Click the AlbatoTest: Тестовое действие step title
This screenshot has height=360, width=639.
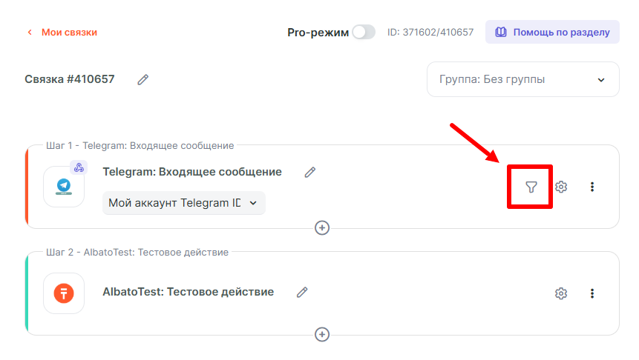[188, 292]
